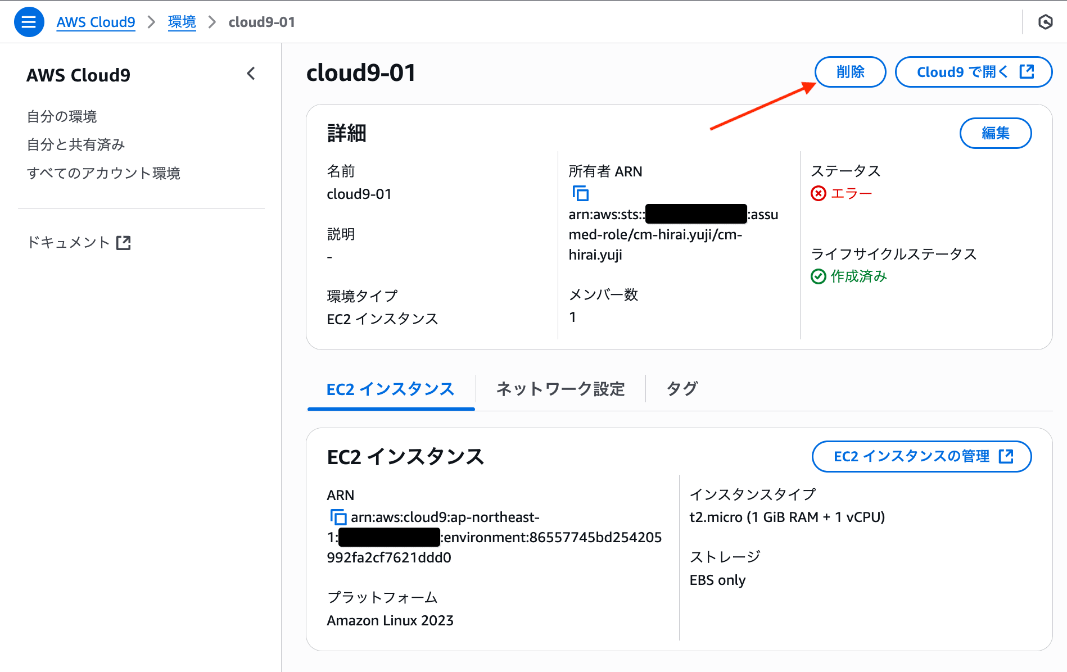Screen dimensions: 1067x672
Task: Click the 名前 value cloud9-01
Action: click(359, 194)
